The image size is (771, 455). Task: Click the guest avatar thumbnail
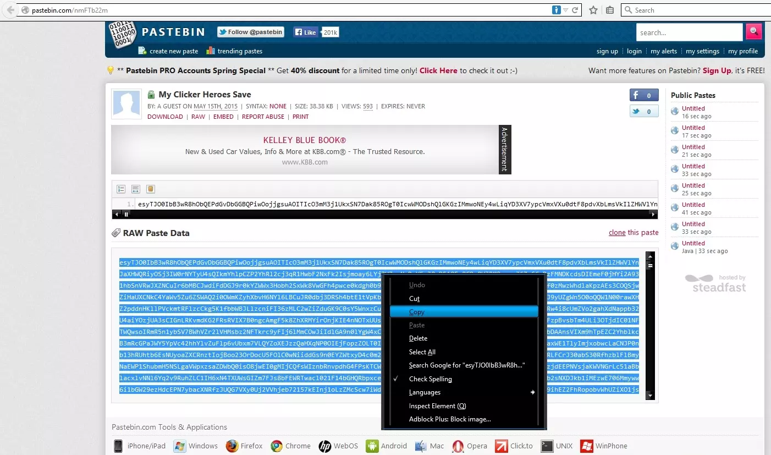coord(126,104)
